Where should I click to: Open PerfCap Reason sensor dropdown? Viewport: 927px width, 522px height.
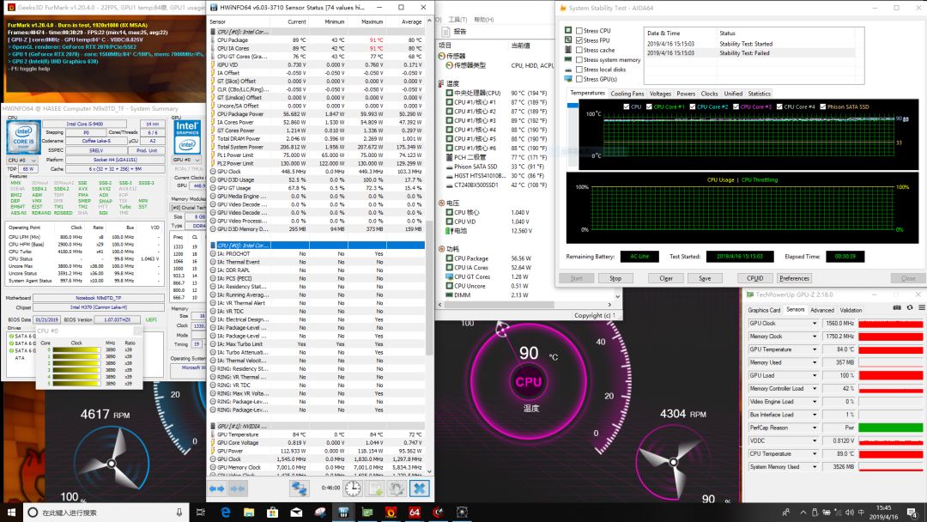tap(814, 428)
